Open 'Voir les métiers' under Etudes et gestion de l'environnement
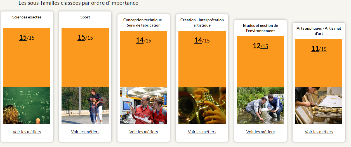The image size is (351, 147). (x=260, y=132)
